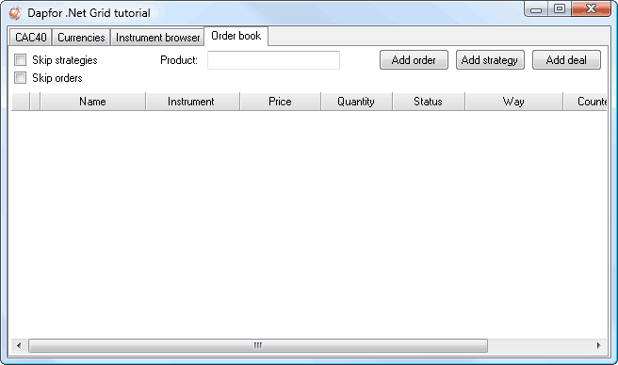Sort by the Quantity column header
618x365 pixels.
point(356,102)
